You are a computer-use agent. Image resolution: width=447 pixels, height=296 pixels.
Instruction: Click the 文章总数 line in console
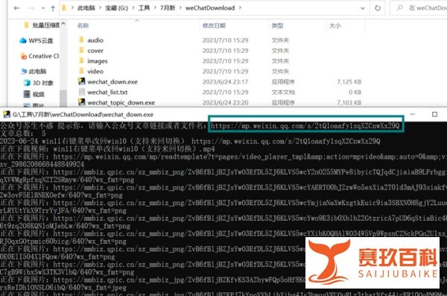point(23,133)
